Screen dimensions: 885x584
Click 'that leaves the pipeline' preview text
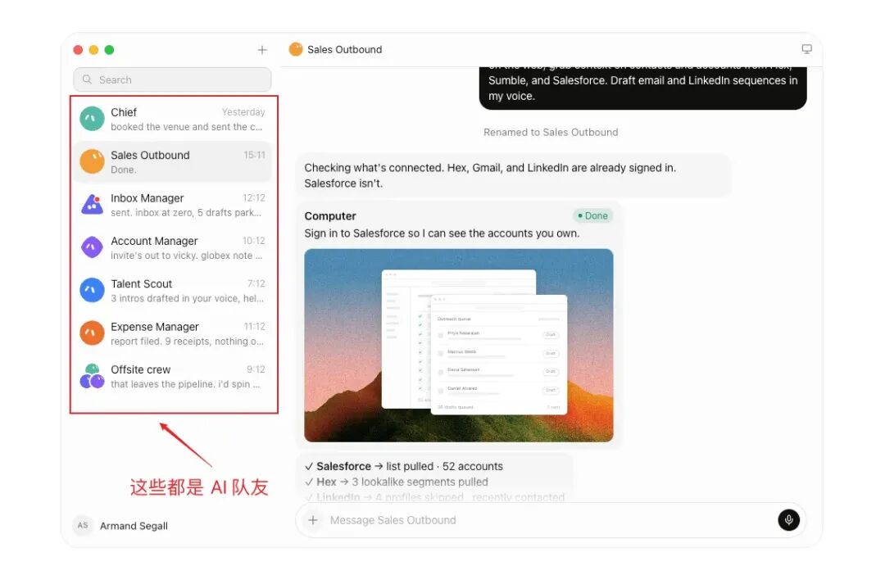pos(185,384)
